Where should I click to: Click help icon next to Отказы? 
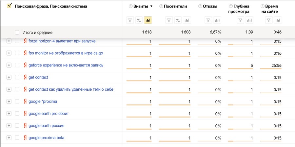point(200,7)
